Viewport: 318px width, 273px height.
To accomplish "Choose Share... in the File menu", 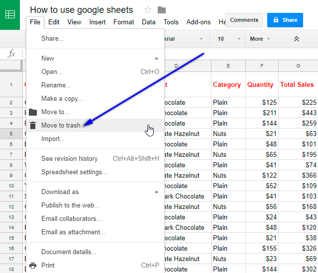I will [96, 38].
